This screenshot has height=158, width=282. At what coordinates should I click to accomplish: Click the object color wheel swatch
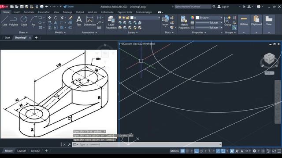click(x=193, y=18)
